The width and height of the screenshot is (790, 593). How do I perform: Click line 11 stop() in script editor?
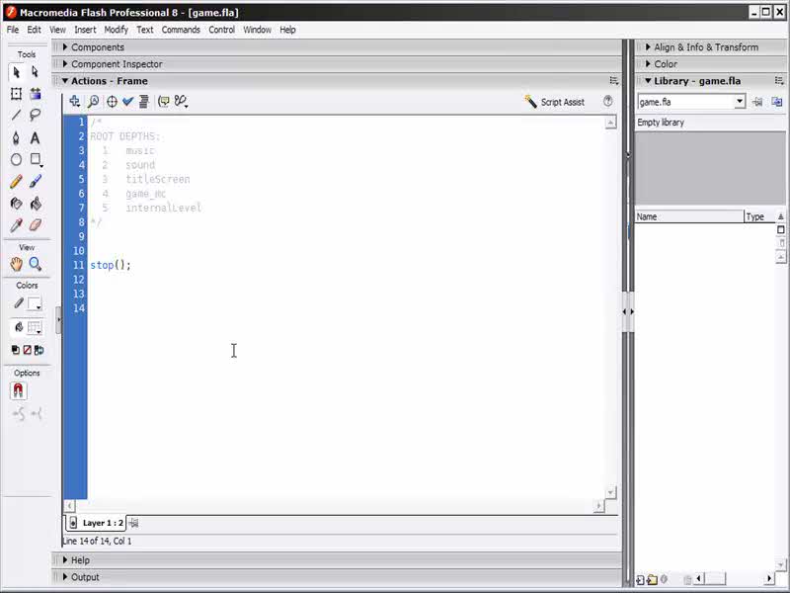(110, 265)
